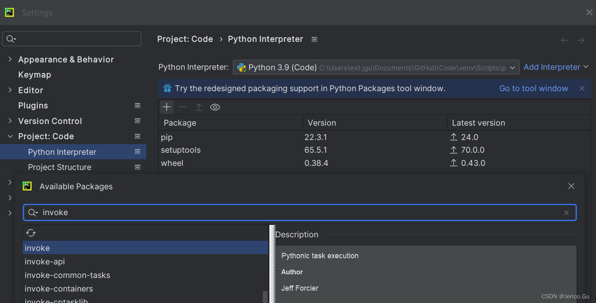Navigate forward with the right arrow
Image resolution: width=596 pixels, height=303 pixels.
581,40
